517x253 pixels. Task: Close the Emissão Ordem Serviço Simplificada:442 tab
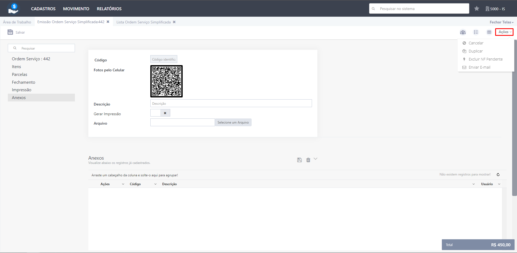pyautogui.click(x=108, y=22)
